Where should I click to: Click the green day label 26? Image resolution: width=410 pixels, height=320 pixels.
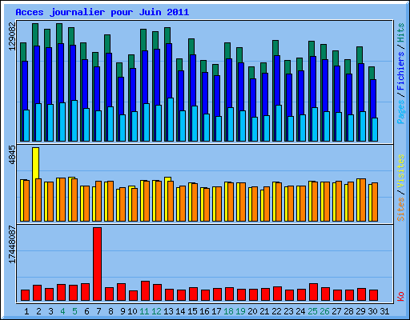(324, 311)
